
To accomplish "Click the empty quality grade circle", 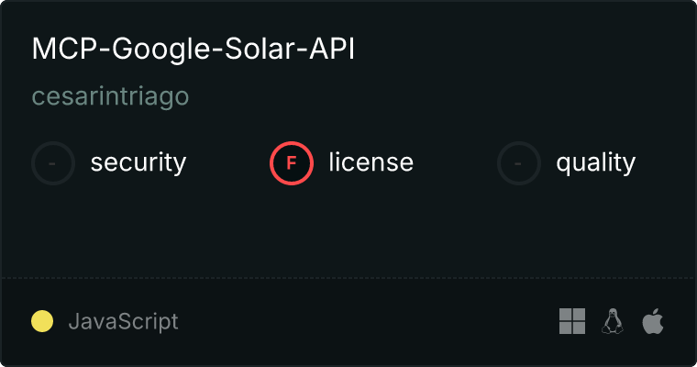I will pyautogui.click(x=519, y=163).
